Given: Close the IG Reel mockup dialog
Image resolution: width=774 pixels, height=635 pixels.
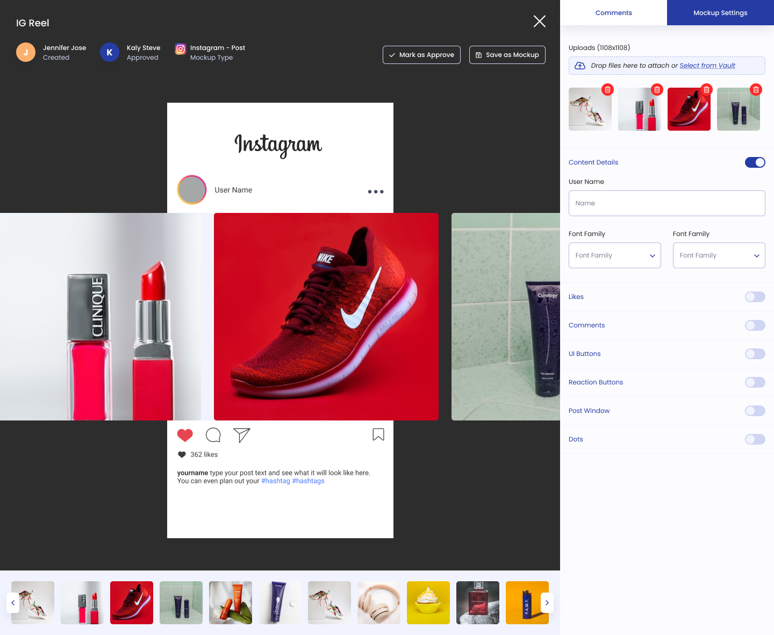Looking at the screenshot, I should (539, 21).
